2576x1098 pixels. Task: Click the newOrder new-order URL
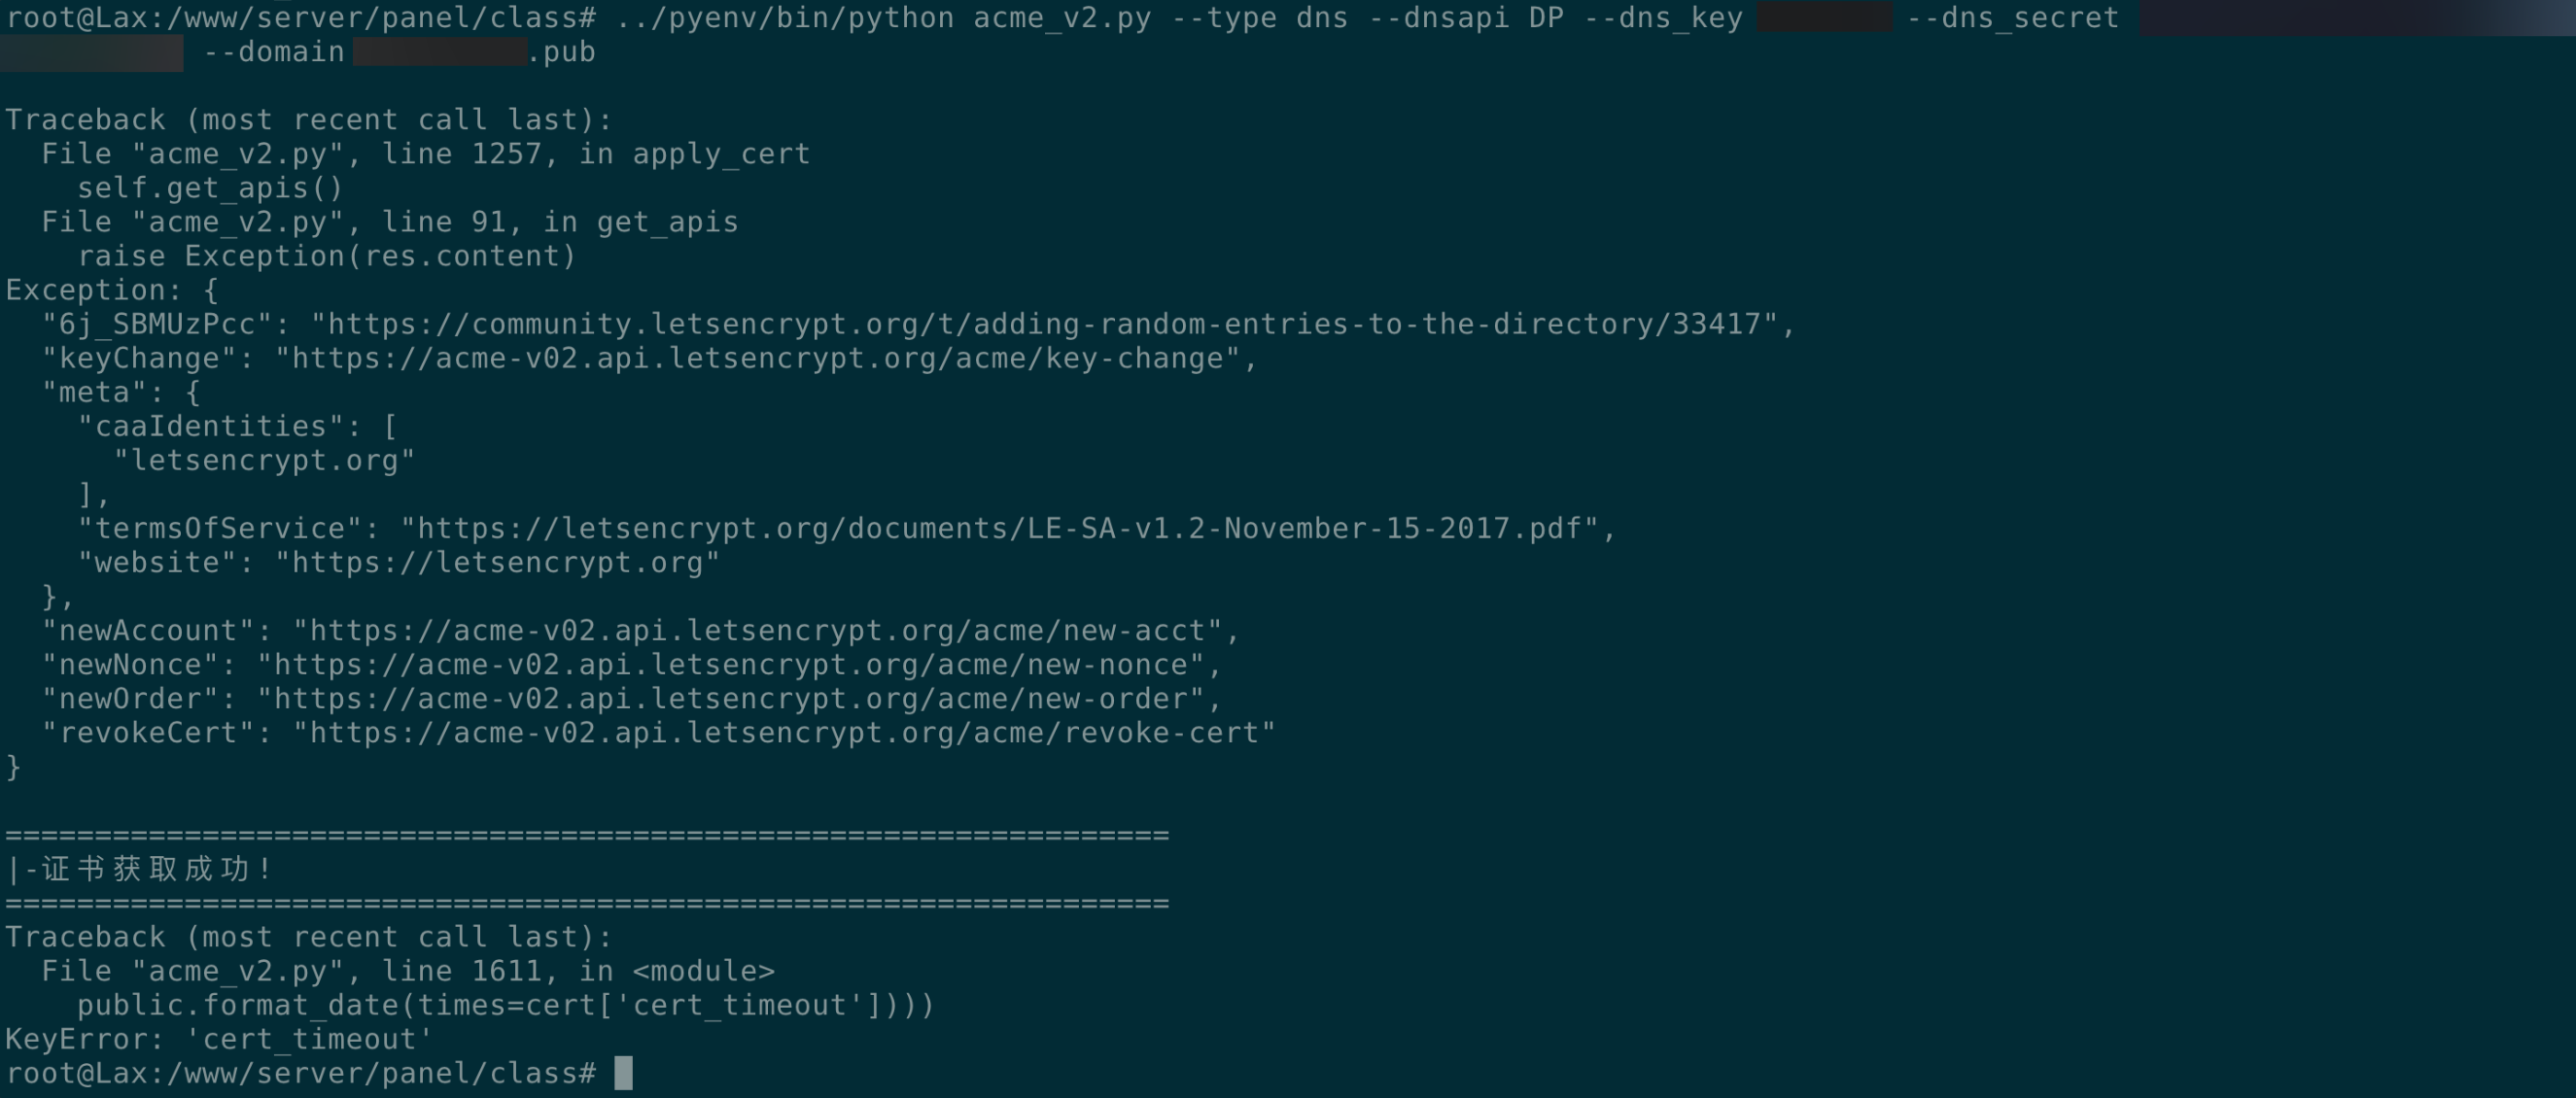click(x=731, y=699)
